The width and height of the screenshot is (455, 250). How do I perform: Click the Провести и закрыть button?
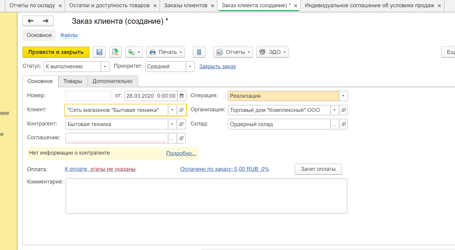click(56, 52)
